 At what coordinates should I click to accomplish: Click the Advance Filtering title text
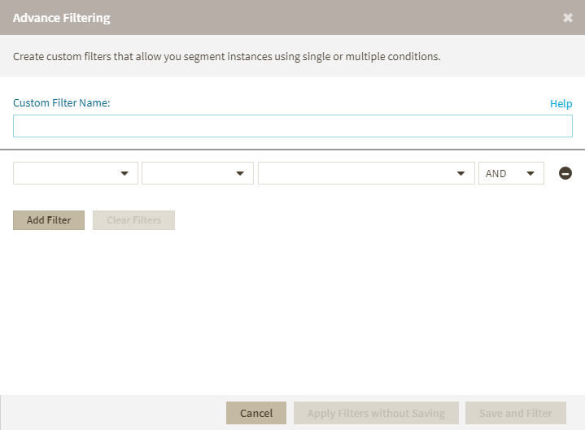click(x=62, y=17)
